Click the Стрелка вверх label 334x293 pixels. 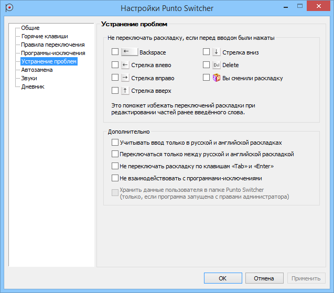click(x=151, y=91)
